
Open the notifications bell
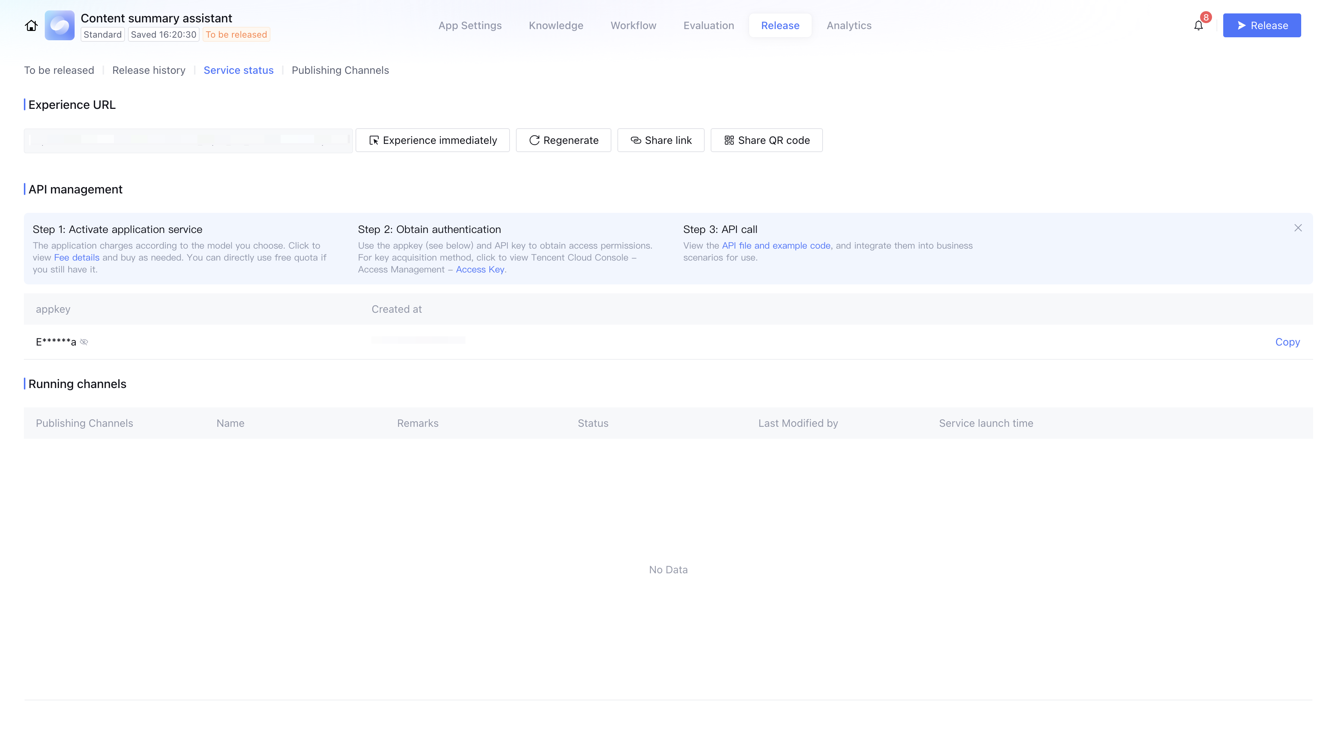click(x=1198, y=25)
